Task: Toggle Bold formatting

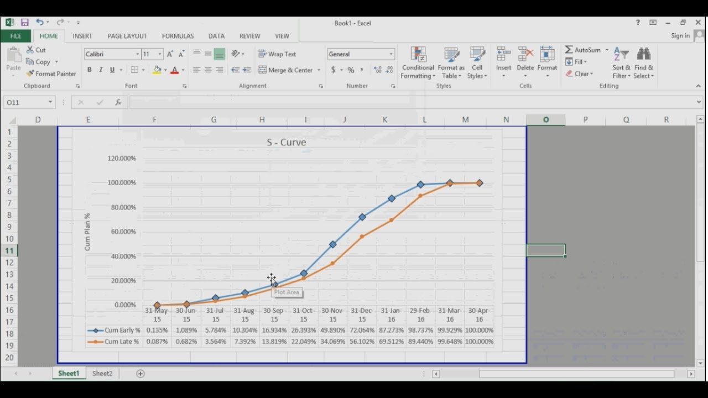Action: tap(90, 70)
